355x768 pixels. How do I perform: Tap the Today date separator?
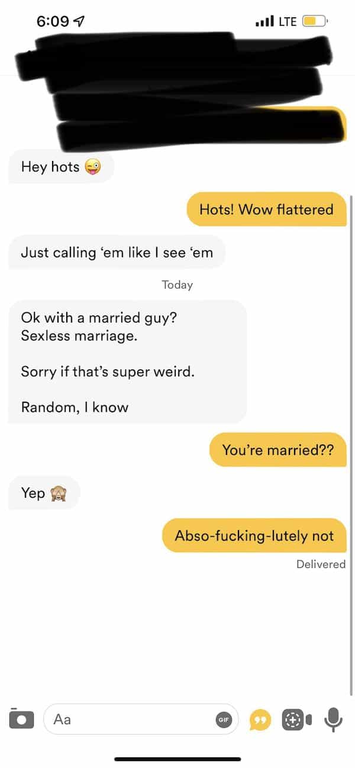pyautogui.click(x=177, y=285)
